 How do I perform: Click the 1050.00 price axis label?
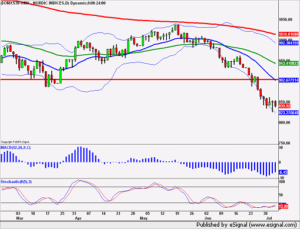[286, 19]
